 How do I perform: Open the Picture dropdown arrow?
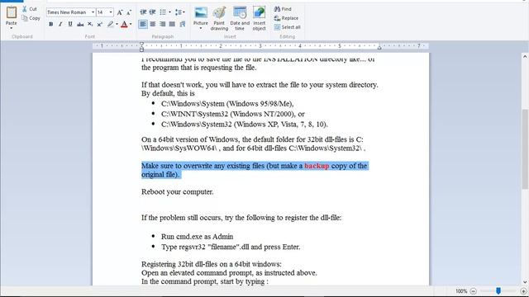[200, 29]
